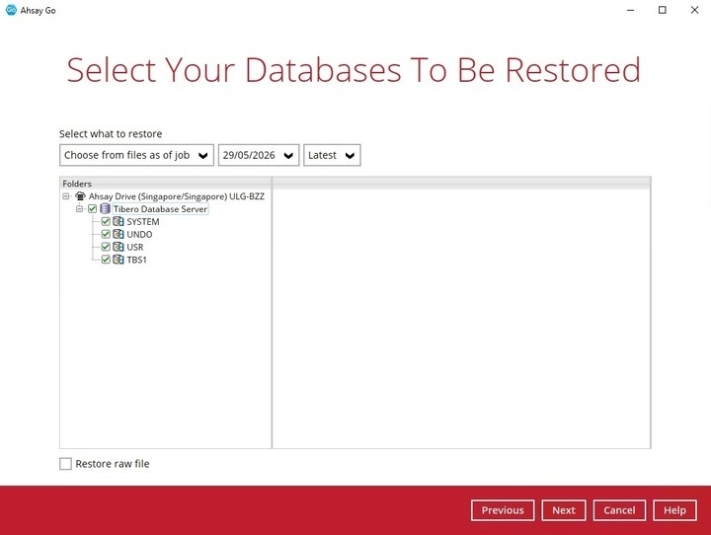Uncheck the TBS1 checkbox
The height and width of the screenshot is (535, 711).
[x=106, y=260]
